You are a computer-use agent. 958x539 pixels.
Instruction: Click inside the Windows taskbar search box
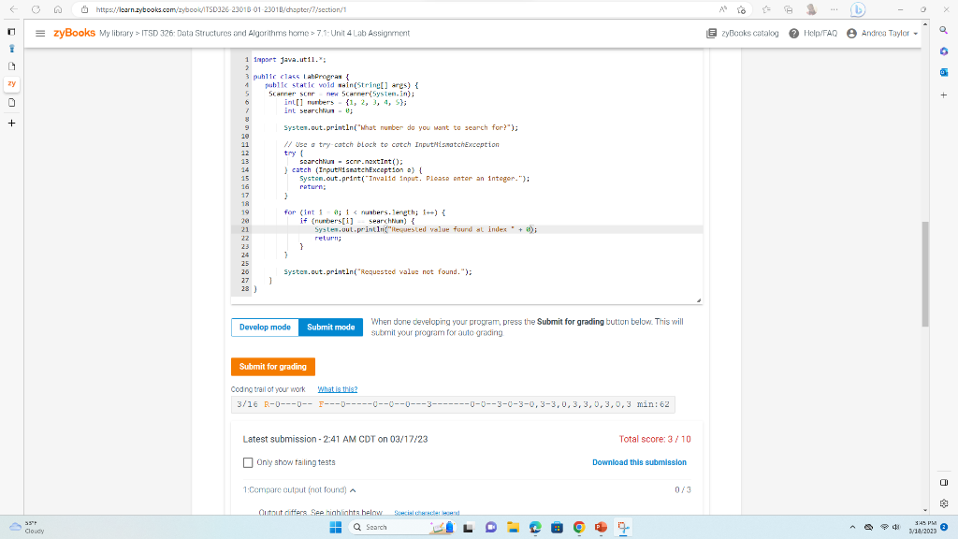[x=402, y=527]
